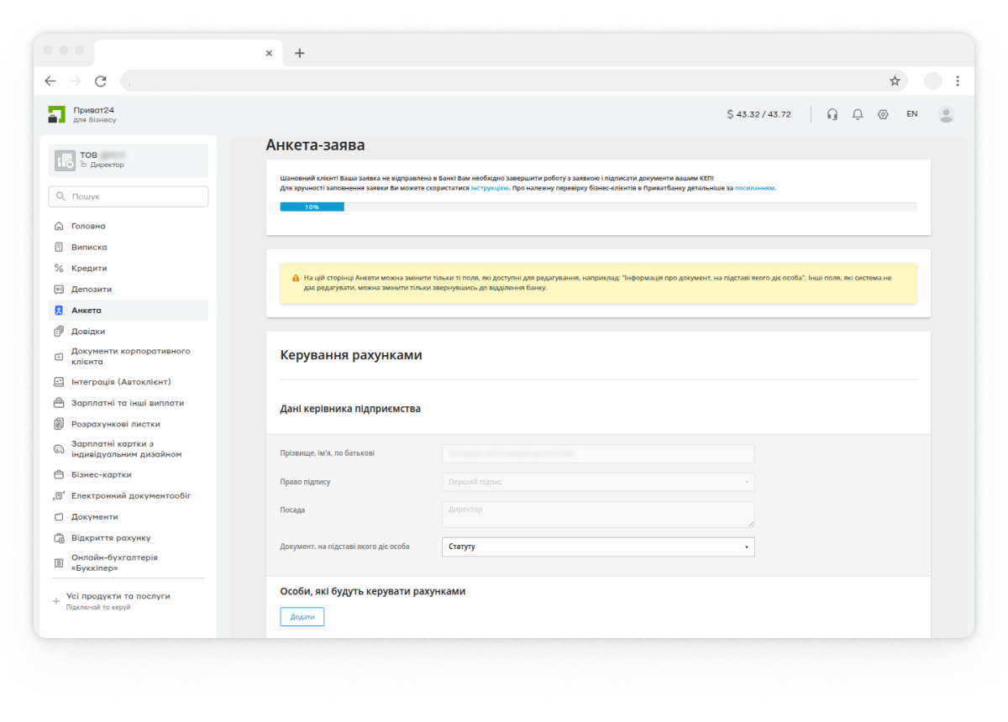Bookmark page with star icon
Image resolution: width=1008 pixels, height=722 pixels.
895,81
